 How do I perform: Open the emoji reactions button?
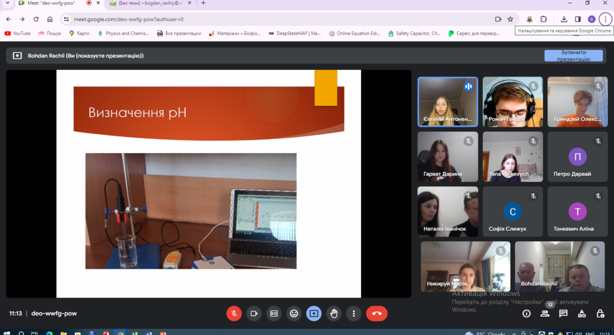[x=294, y=314]
